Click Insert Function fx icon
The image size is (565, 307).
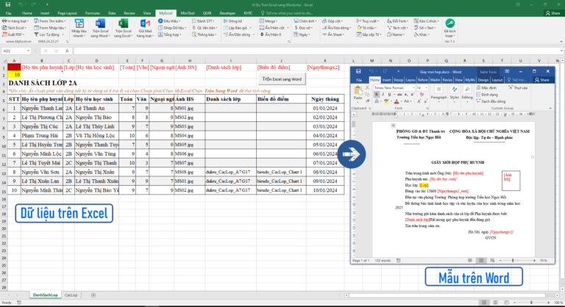click(x=67, y=51)
